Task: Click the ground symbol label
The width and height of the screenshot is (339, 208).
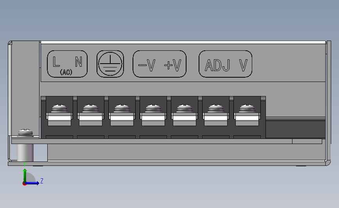Action: tap(110, 64)
